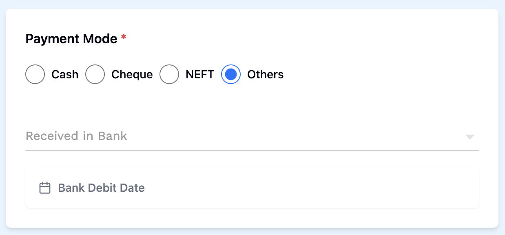Click the blank middle of the Received in Bank field

tap(286, 136)
